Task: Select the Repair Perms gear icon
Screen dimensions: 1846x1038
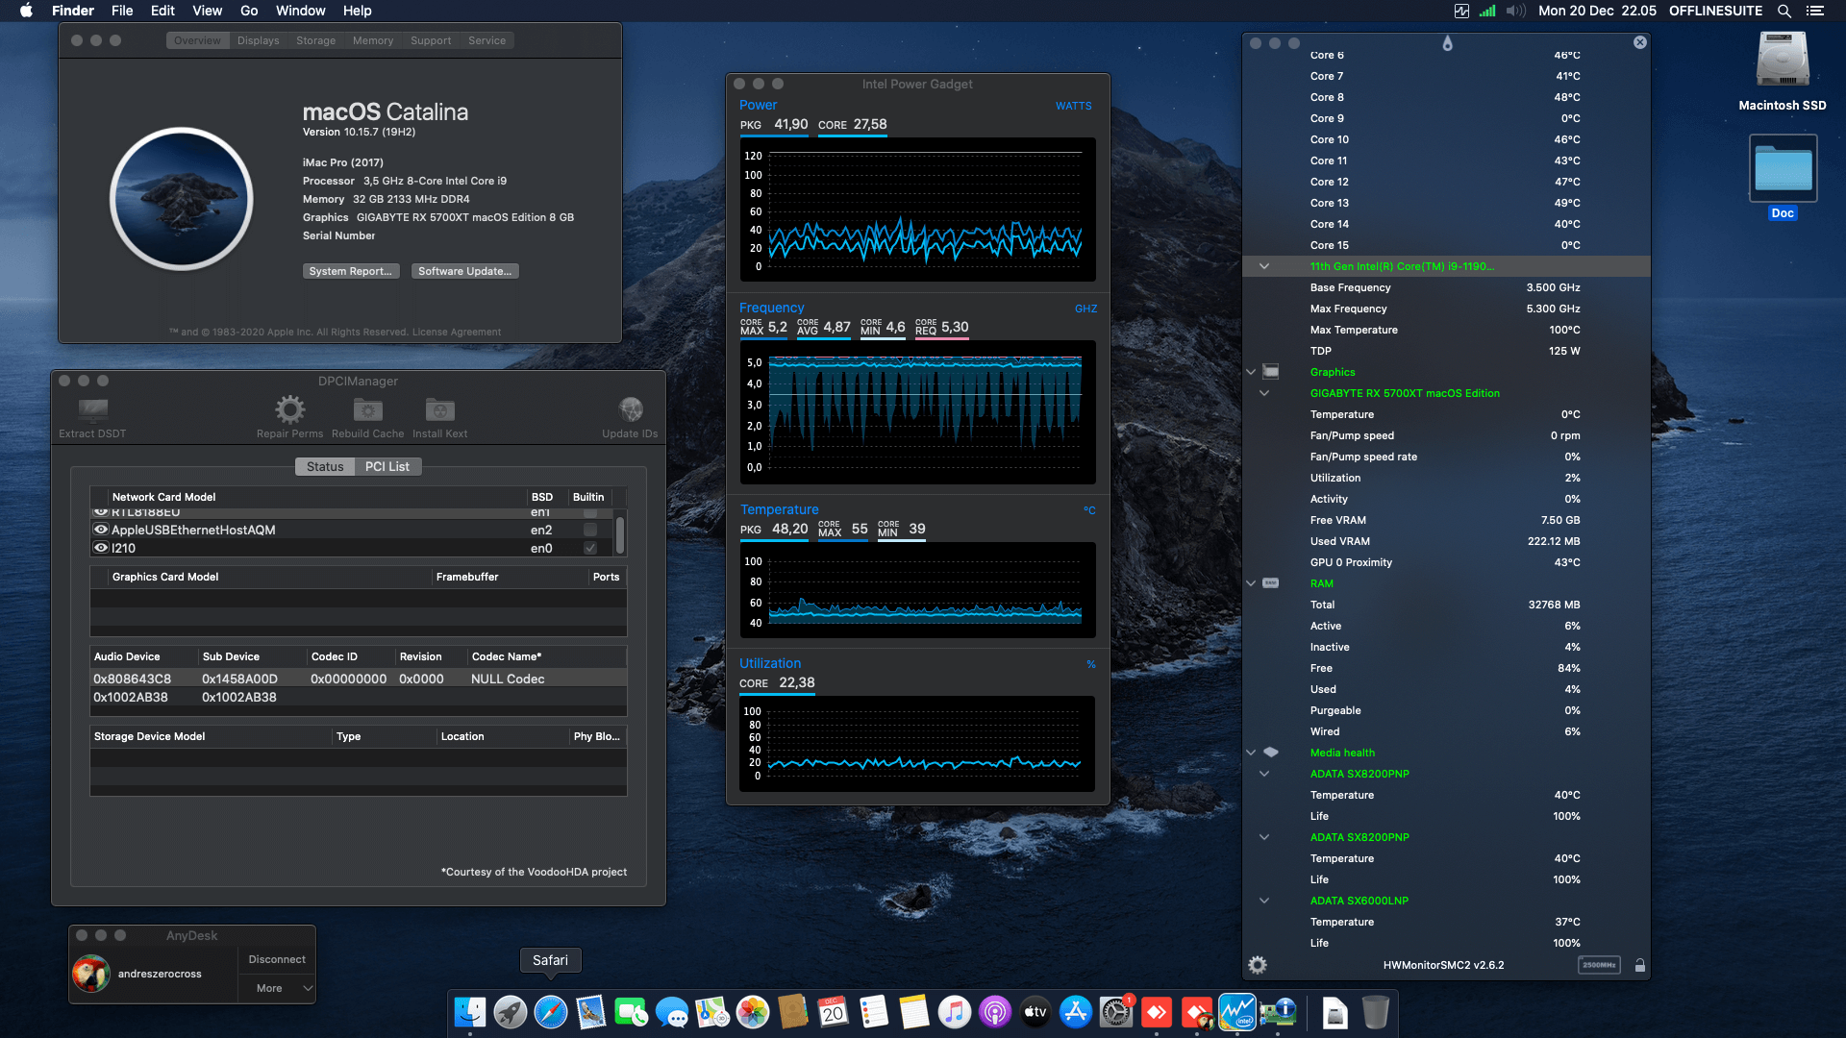Action: [289, 408]
